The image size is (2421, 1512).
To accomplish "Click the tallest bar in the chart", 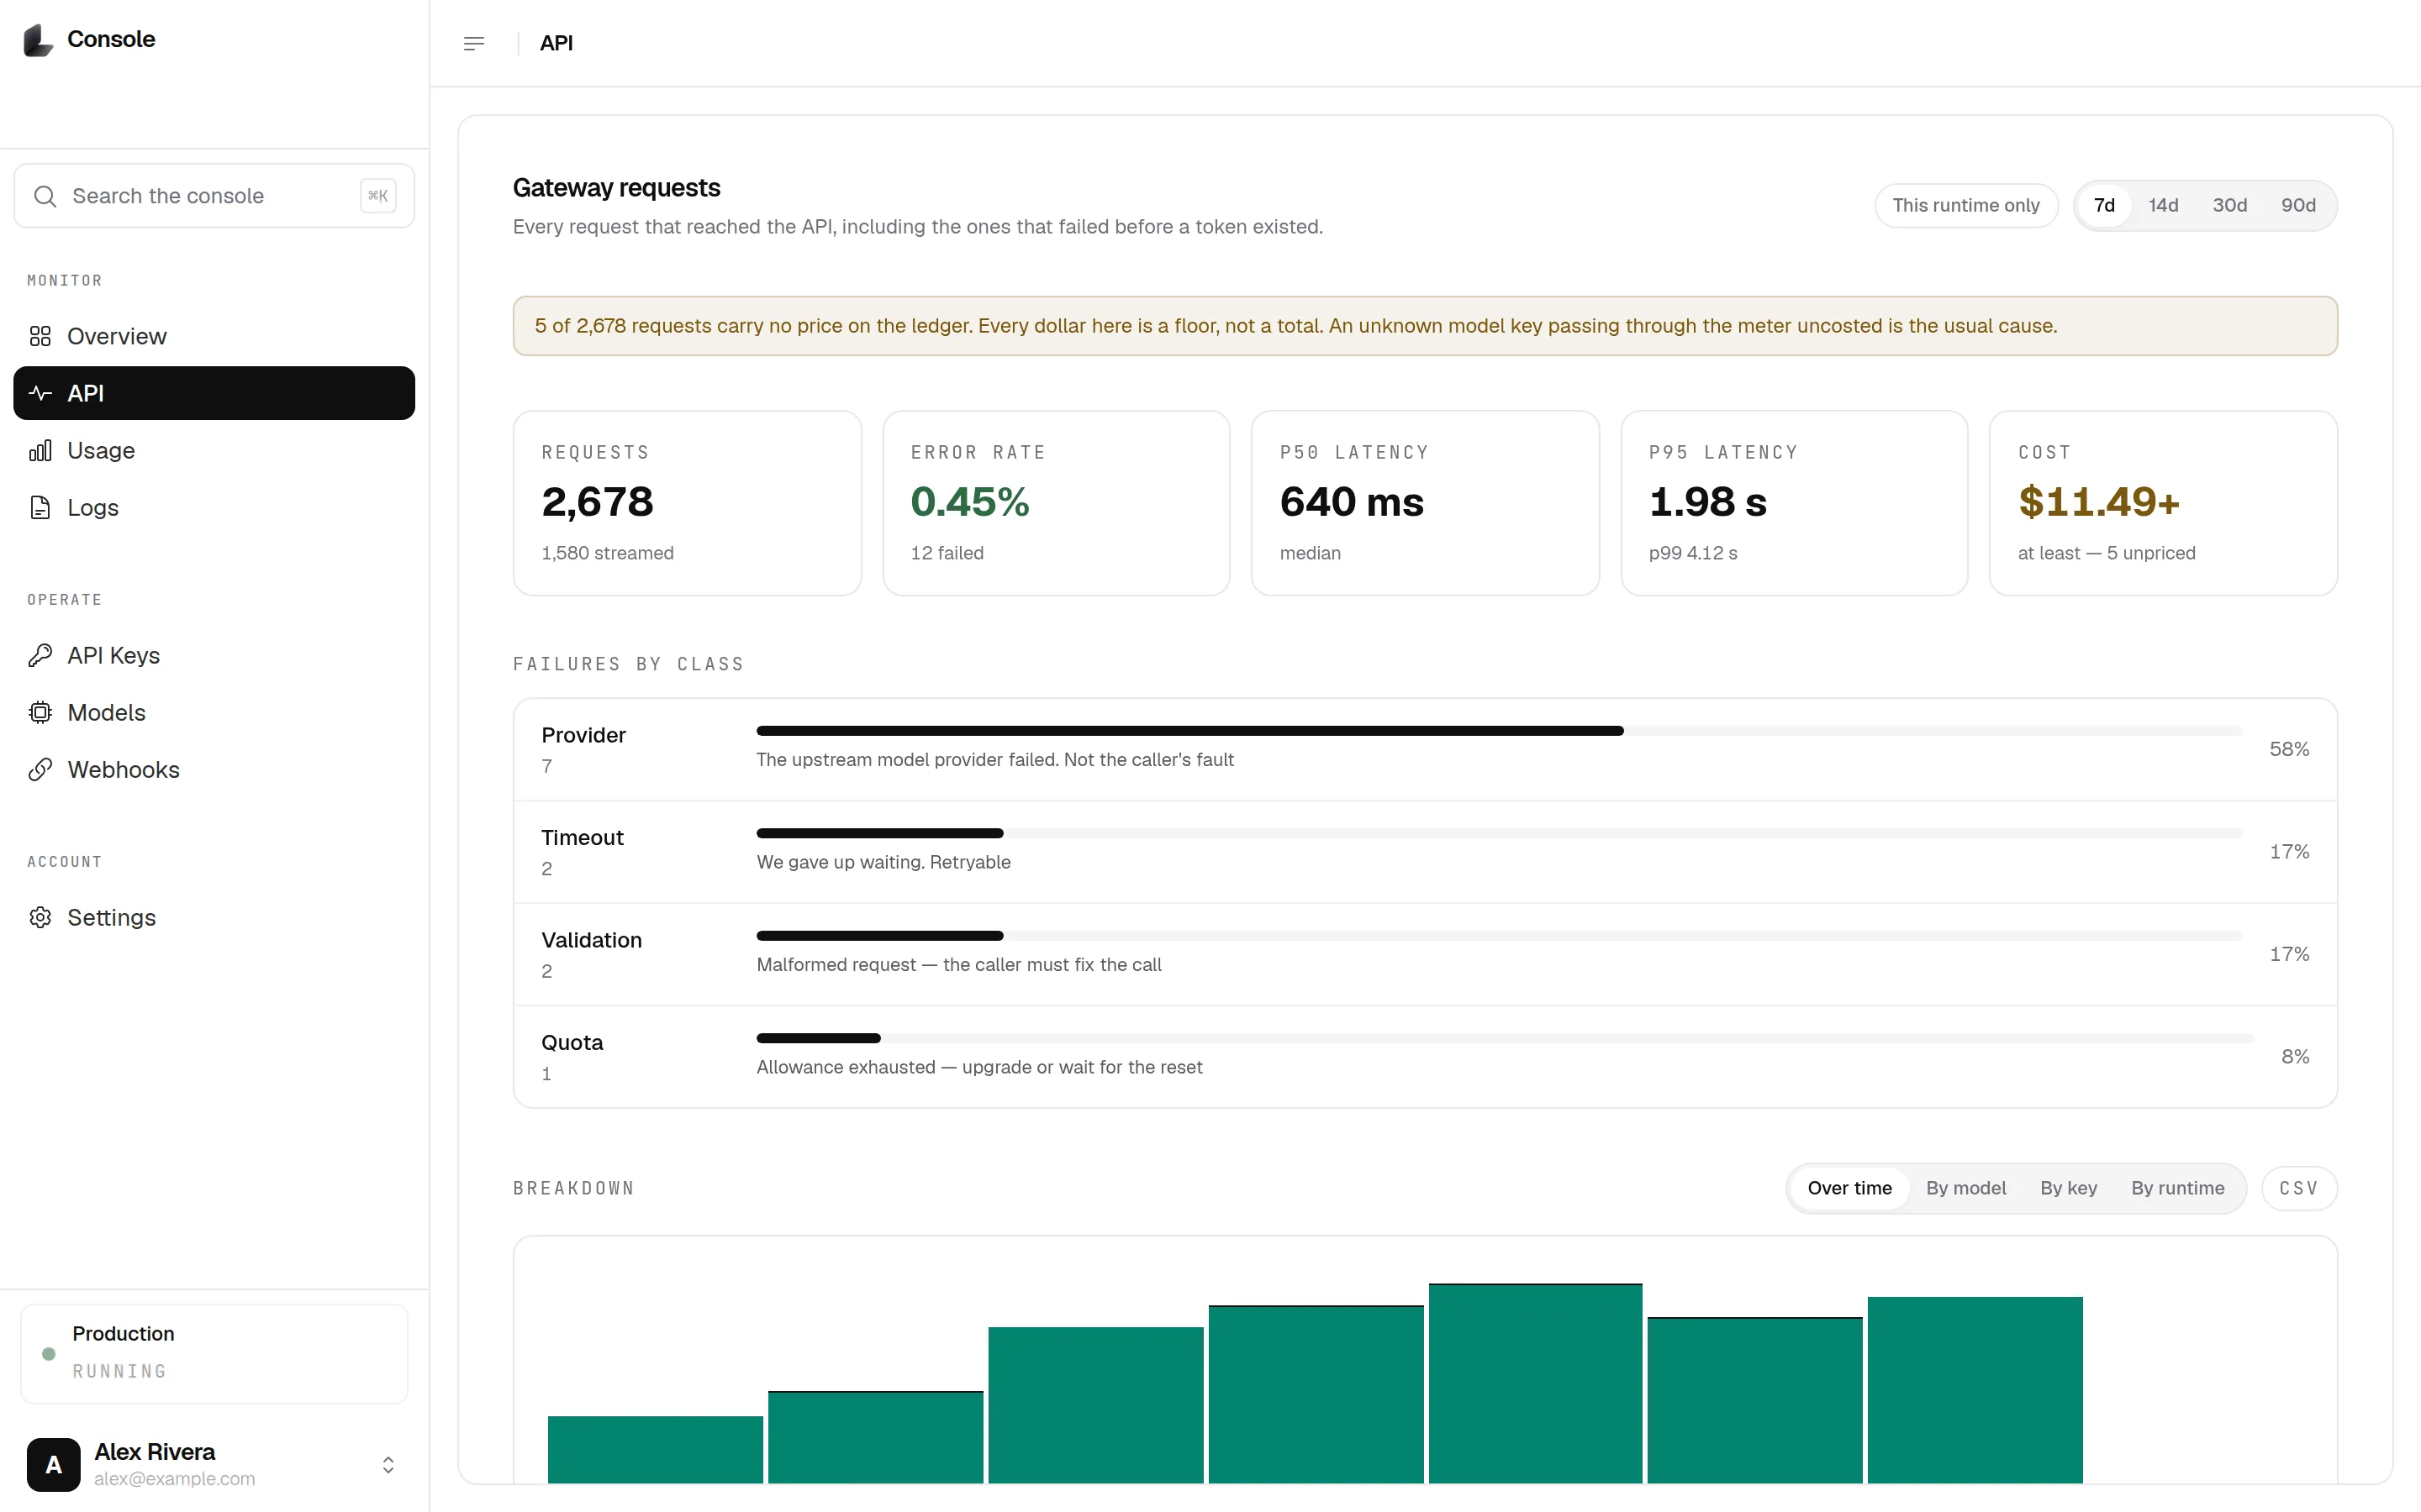I will click(x=1535, y=1383).
